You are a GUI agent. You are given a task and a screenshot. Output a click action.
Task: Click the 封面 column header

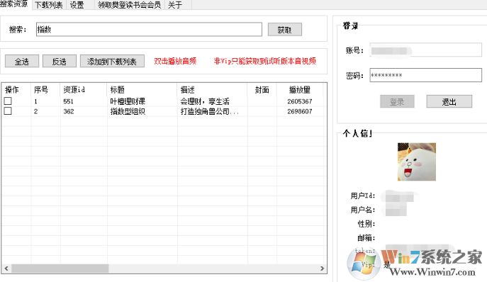262,90
